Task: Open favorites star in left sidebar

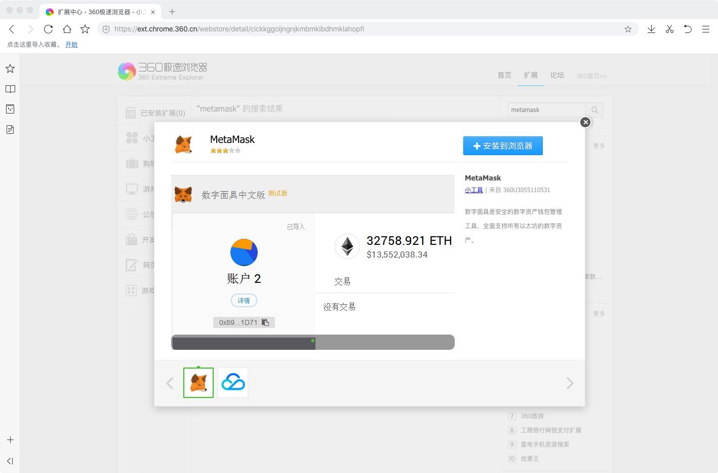Action: point(10,68)
